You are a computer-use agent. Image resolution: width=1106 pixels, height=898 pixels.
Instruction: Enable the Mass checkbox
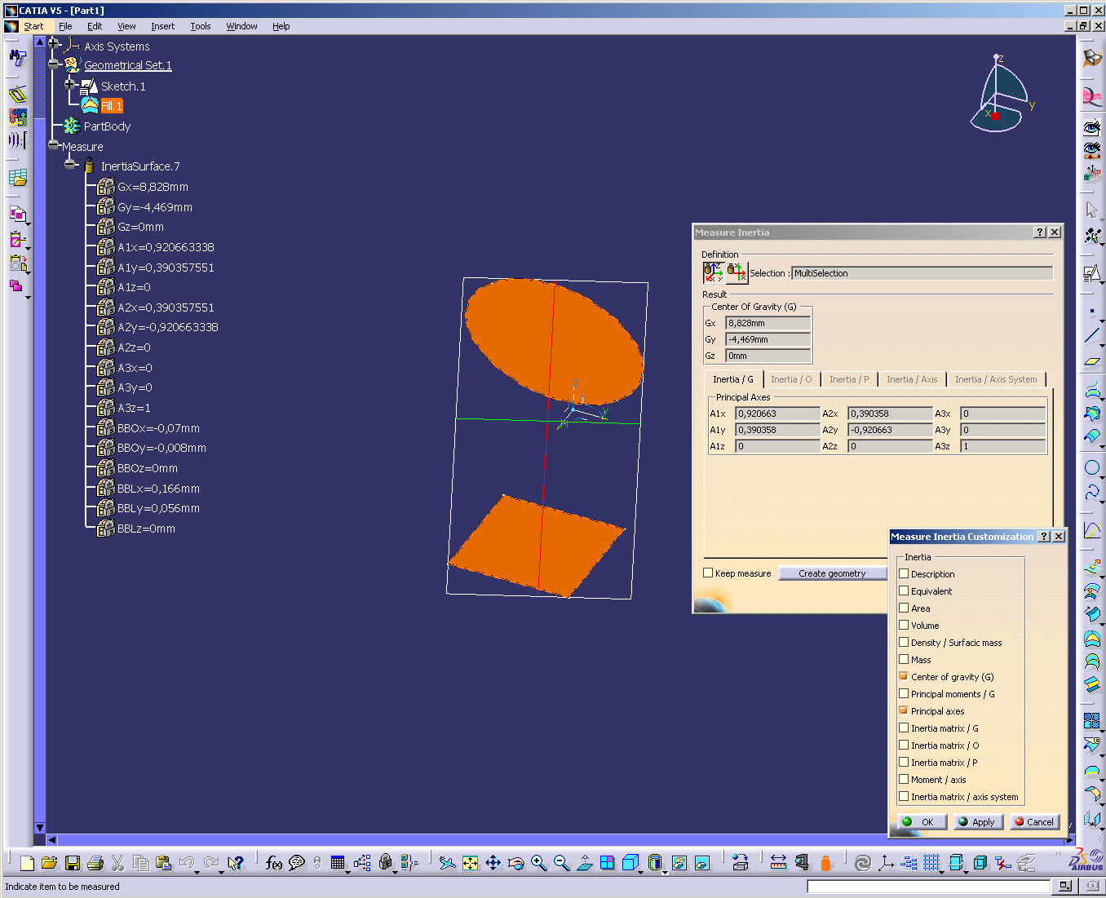[904, 659]
